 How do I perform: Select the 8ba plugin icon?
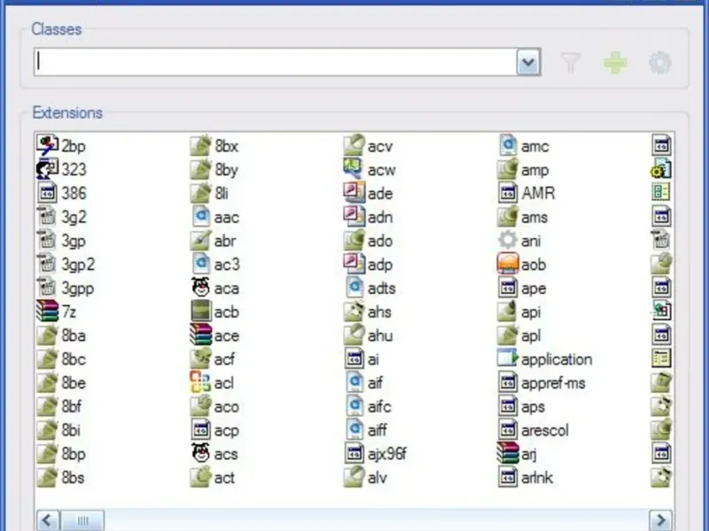tap(48, 335)
